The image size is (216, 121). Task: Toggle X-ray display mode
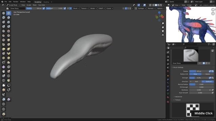pyautogui.click(x=150, y=5)
